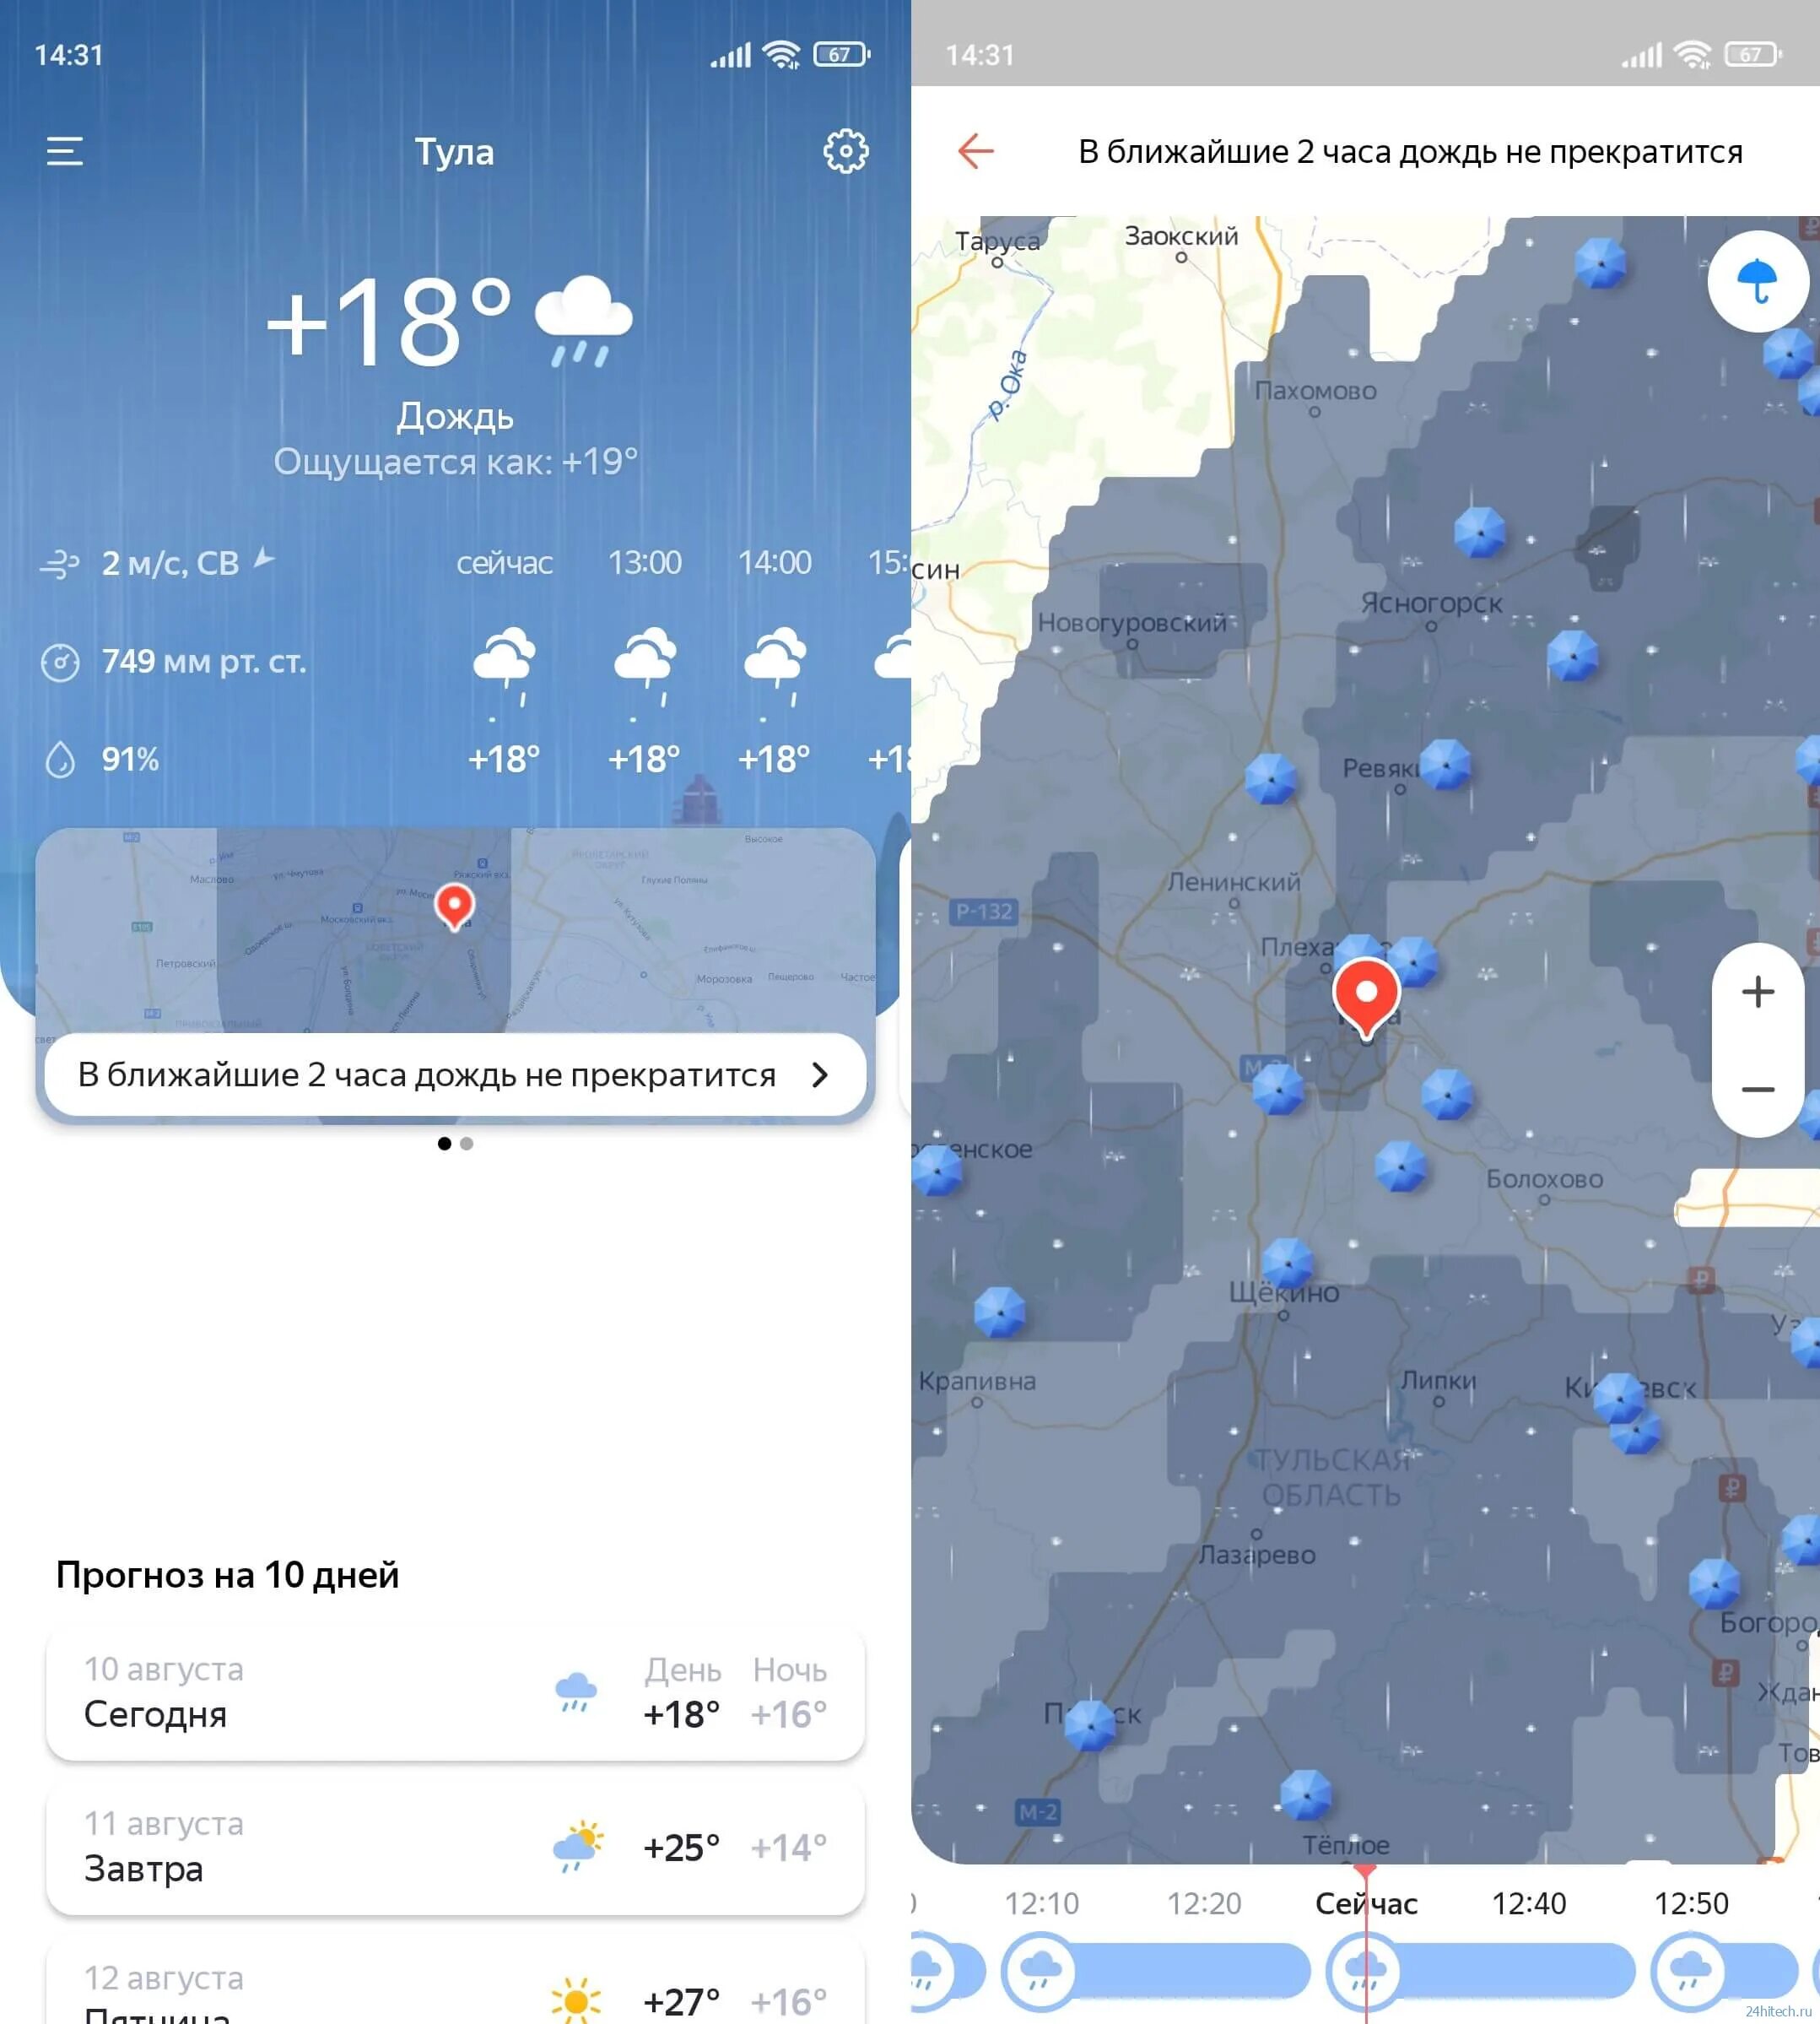Tap the hamburger menu icon top-left

[x=65, y=151]
